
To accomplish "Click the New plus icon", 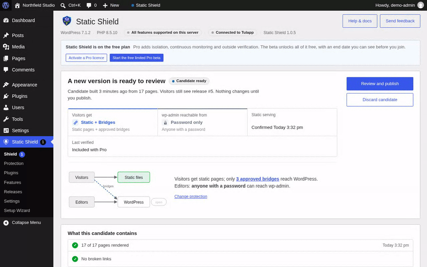I will [x=105, y=5].
